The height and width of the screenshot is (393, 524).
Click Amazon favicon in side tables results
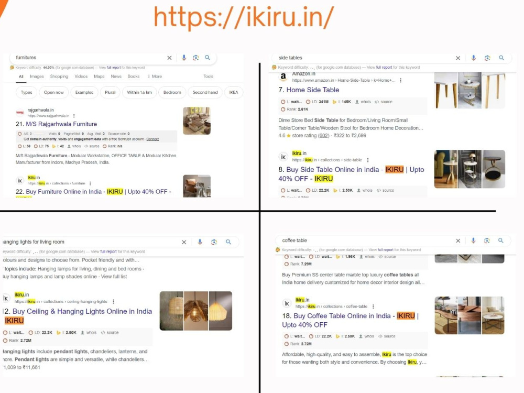click(x=283, y=77)
